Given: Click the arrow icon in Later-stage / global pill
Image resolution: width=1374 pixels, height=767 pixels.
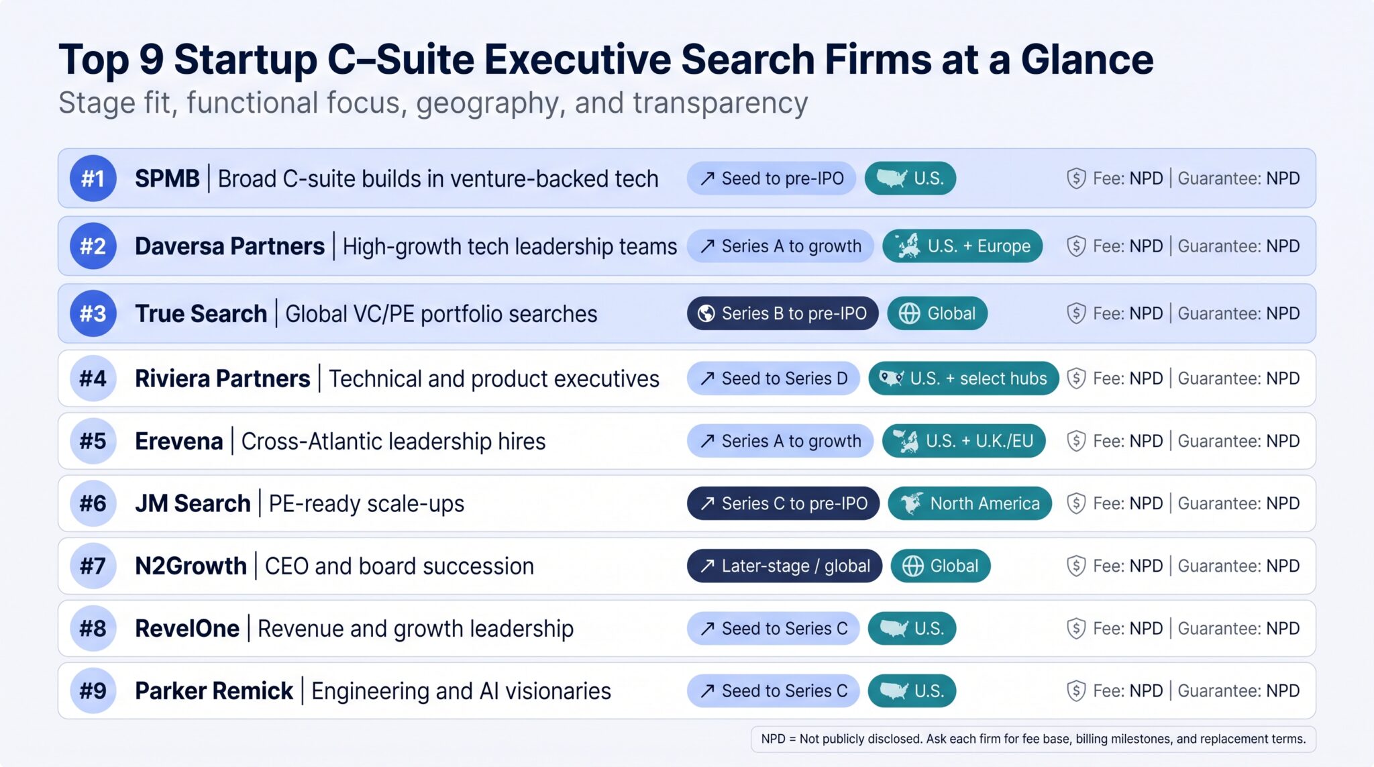Looking at the screenshot, I should pos(707,566).
